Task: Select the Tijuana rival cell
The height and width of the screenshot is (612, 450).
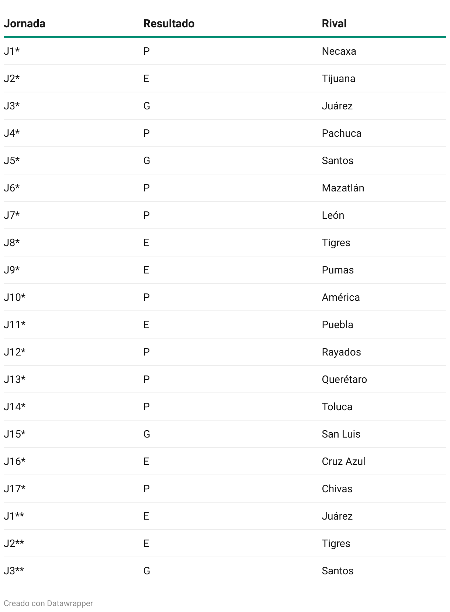Action: (x=339, y=78)
